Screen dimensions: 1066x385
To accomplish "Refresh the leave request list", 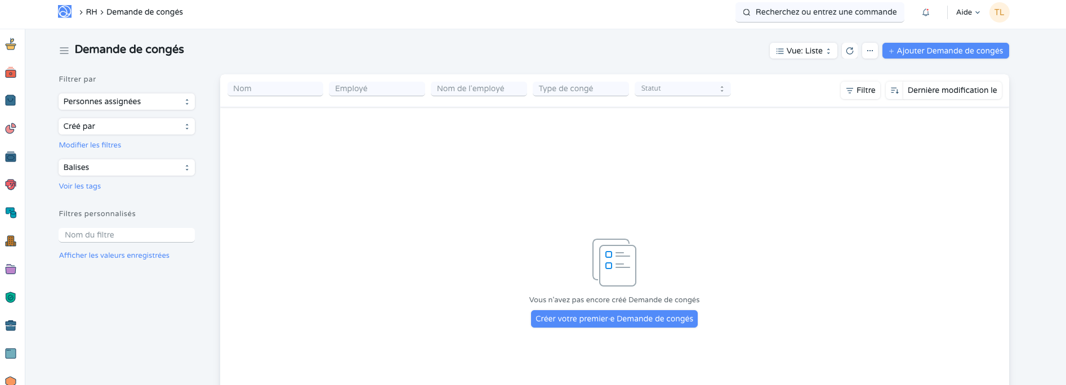I will pos(850,51).
